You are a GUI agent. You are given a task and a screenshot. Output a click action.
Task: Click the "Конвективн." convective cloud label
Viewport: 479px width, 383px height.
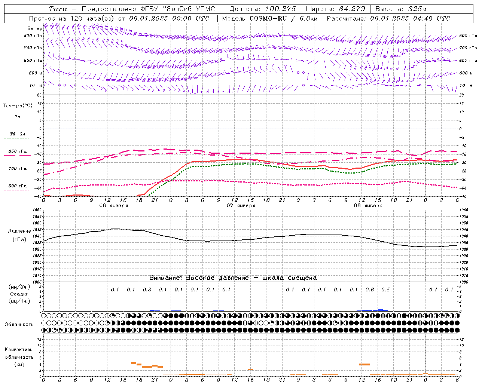[19, 350]
